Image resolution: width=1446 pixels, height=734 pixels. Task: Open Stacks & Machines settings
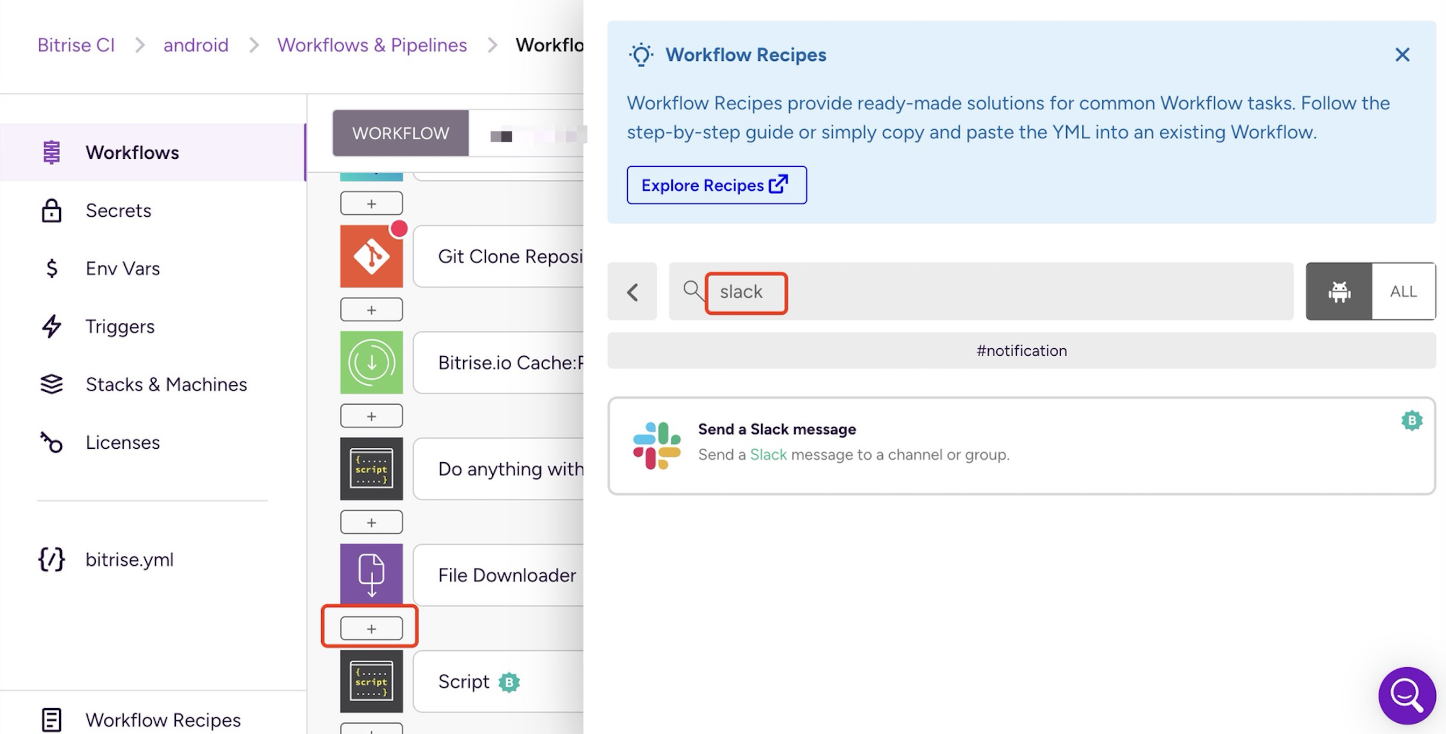[x=153, y=384]
